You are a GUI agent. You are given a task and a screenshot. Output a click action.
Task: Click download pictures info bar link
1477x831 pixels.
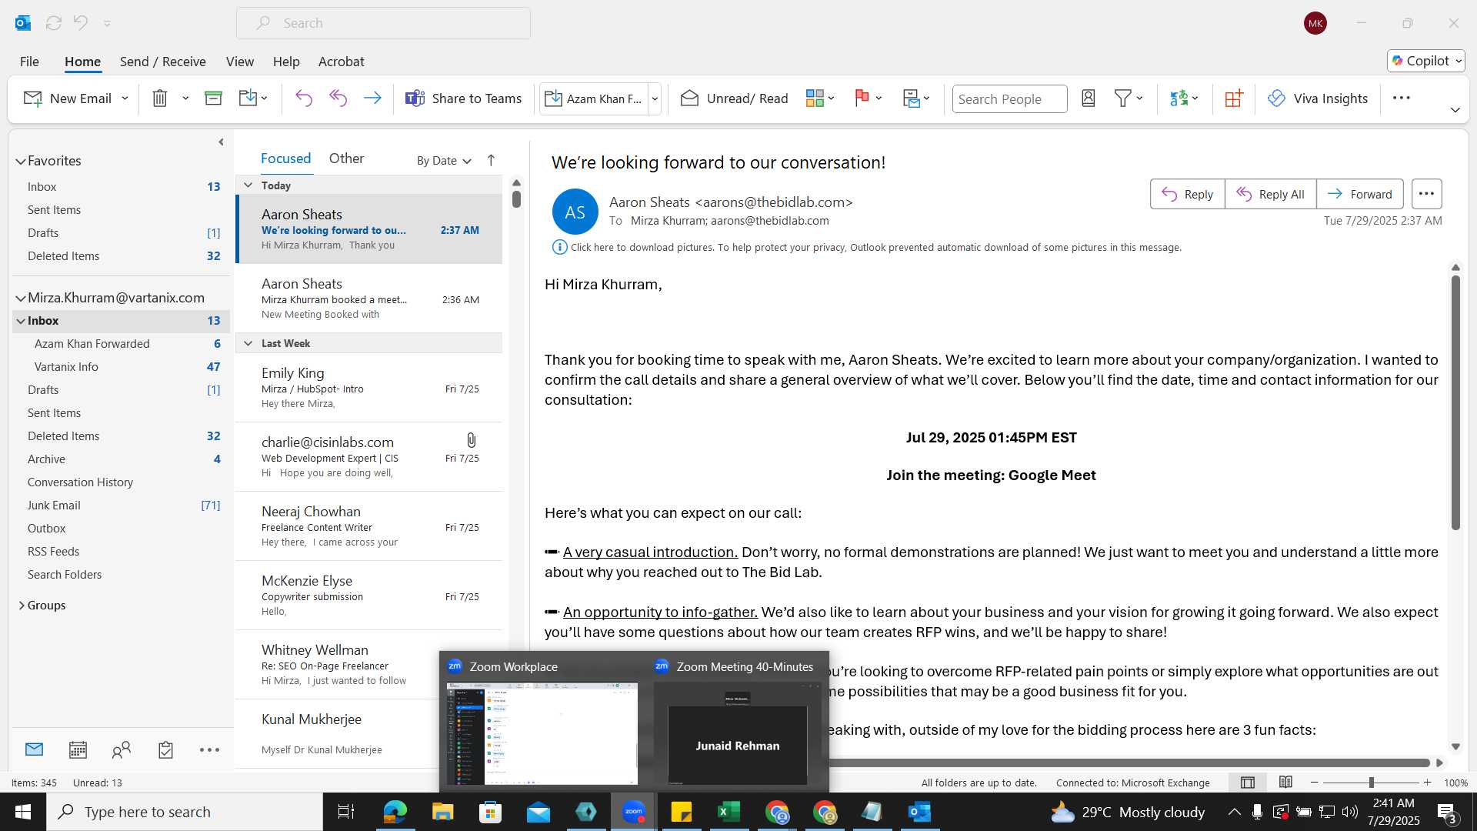point(875,247)
